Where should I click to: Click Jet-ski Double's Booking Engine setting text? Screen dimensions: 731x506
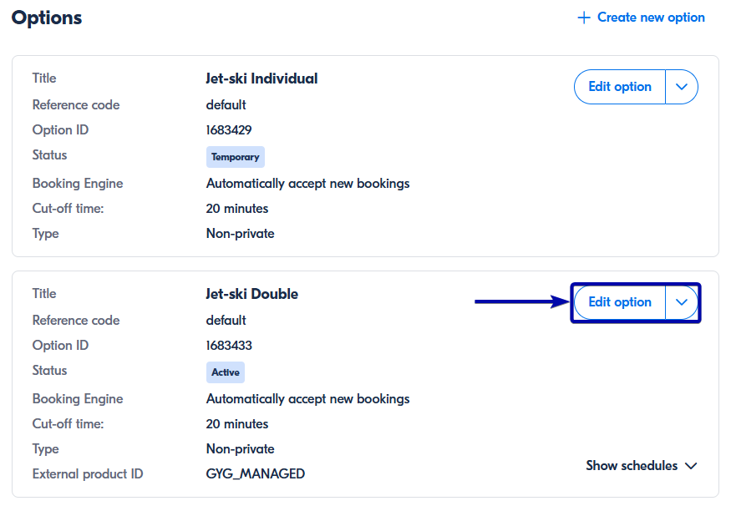(307, 399)
